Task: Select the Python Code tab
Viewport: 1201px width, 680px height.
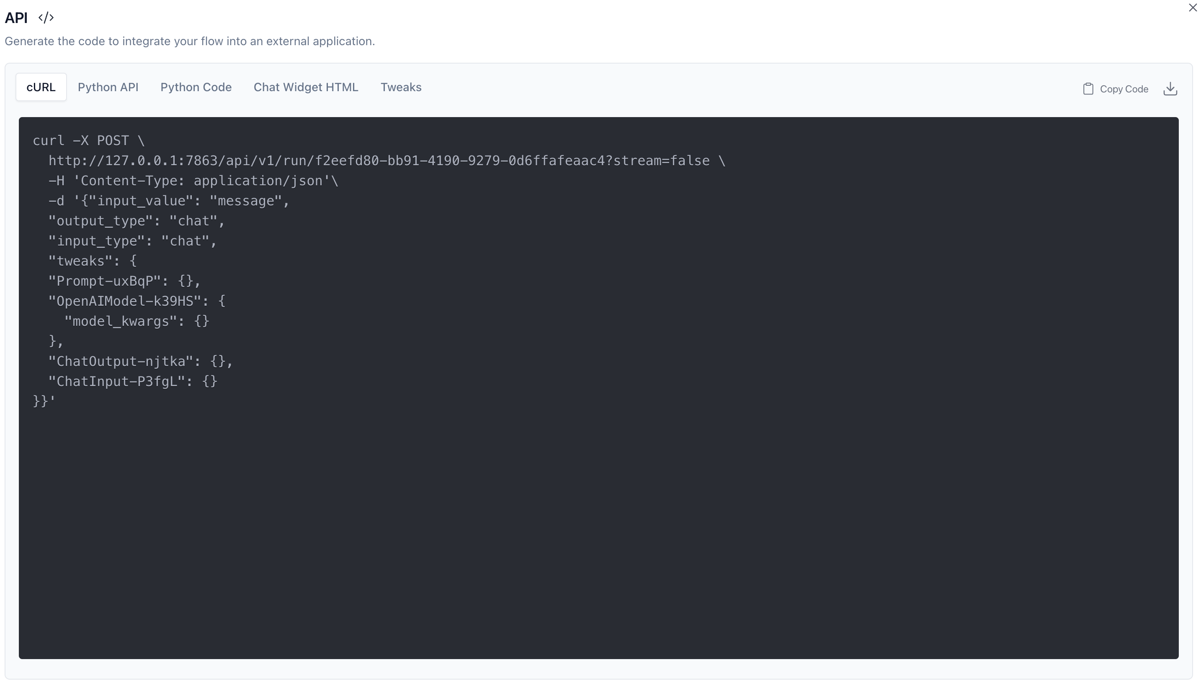Action: (x=196, y=87)
